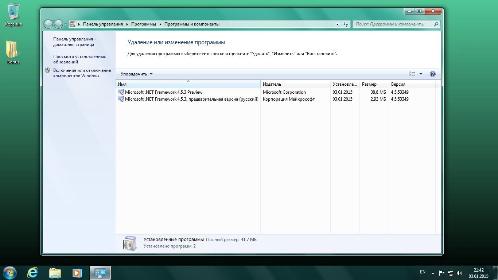The width and height of the screenshot is (498, 280).
Task: Sort by the Версия column header
Action: [412, 84]
